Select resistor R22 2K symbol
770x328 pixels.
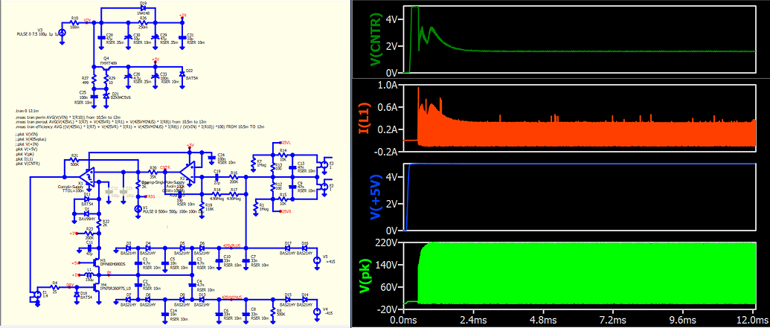99,224
